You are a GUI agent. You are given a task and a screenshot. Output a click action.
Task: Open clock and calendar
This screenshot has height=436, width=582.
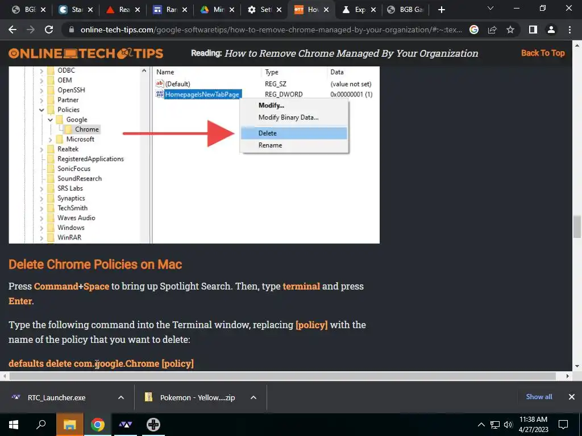click(x=533, y=425)
